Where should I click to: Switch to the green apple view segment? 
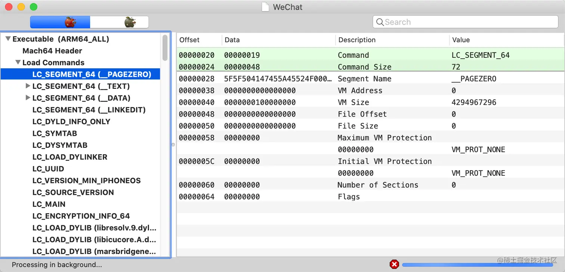(x=119, y=22)
